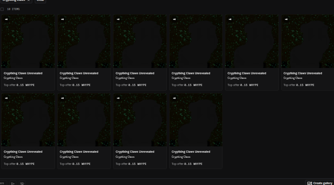Click chain badge icon on fifth top-row card
This screenshot has width=334, height=185.
230,19
